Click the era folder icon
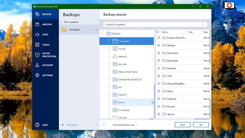This screenshot has height=138, width=245. pos(115,87)
